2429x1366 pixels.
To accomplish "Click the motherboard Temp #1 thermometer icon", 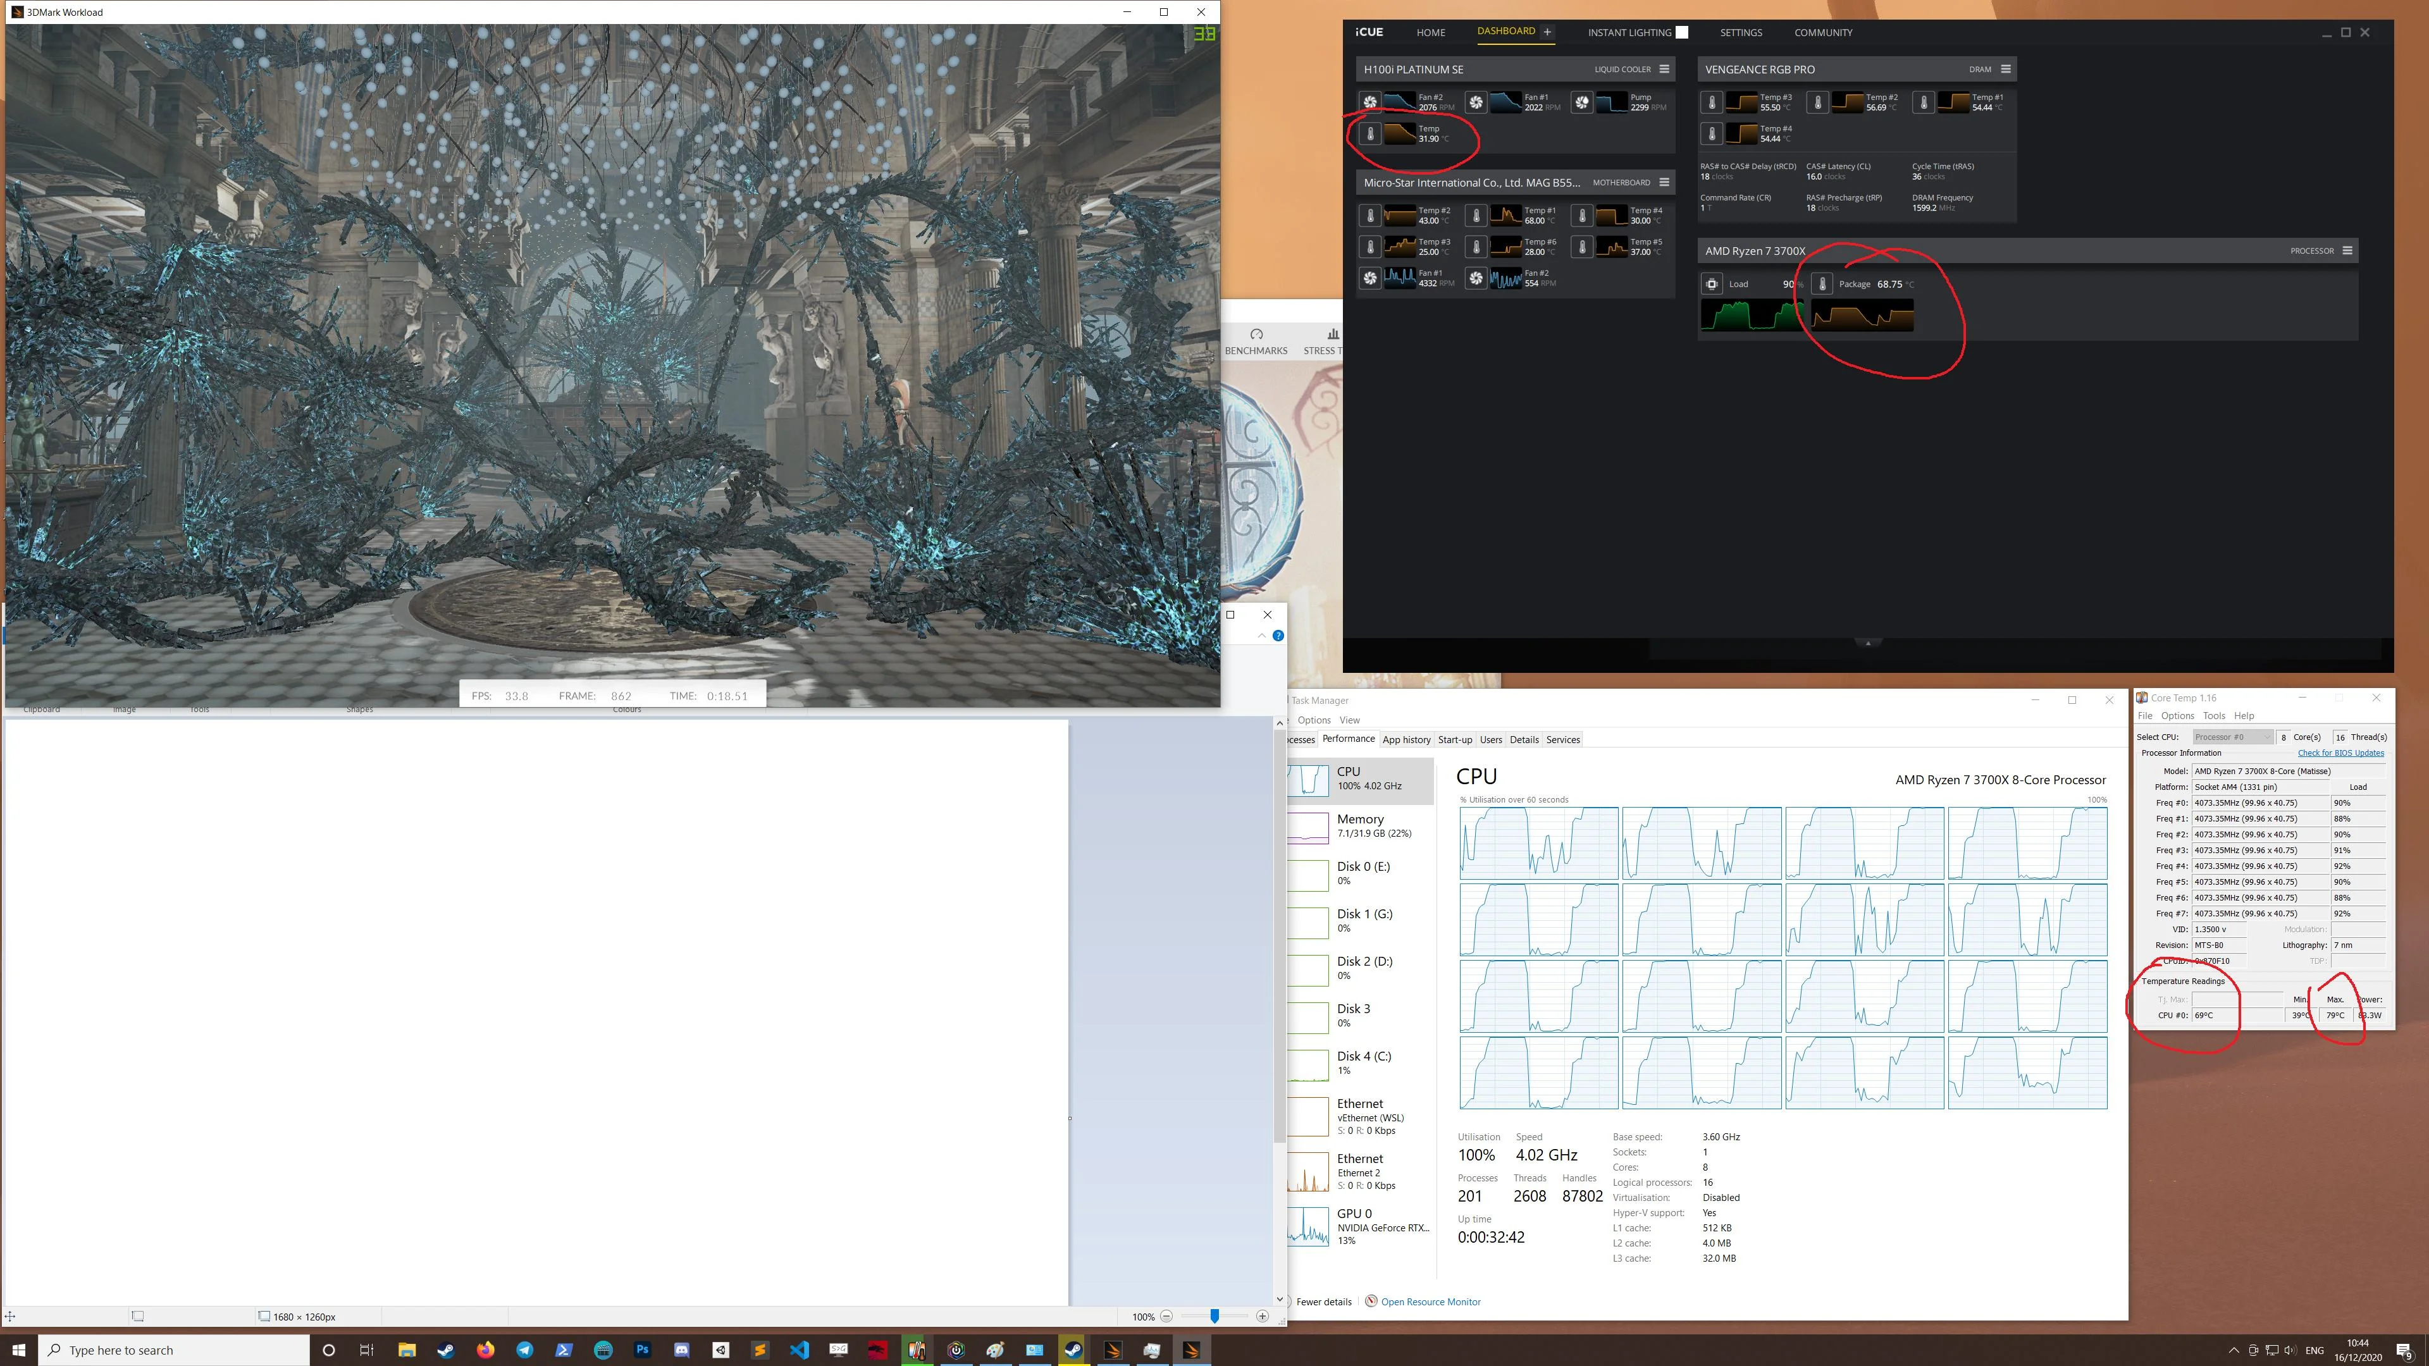I will [x=1476, y=216].
